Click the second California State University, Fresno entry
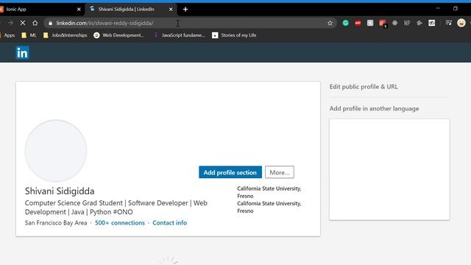 269,207
